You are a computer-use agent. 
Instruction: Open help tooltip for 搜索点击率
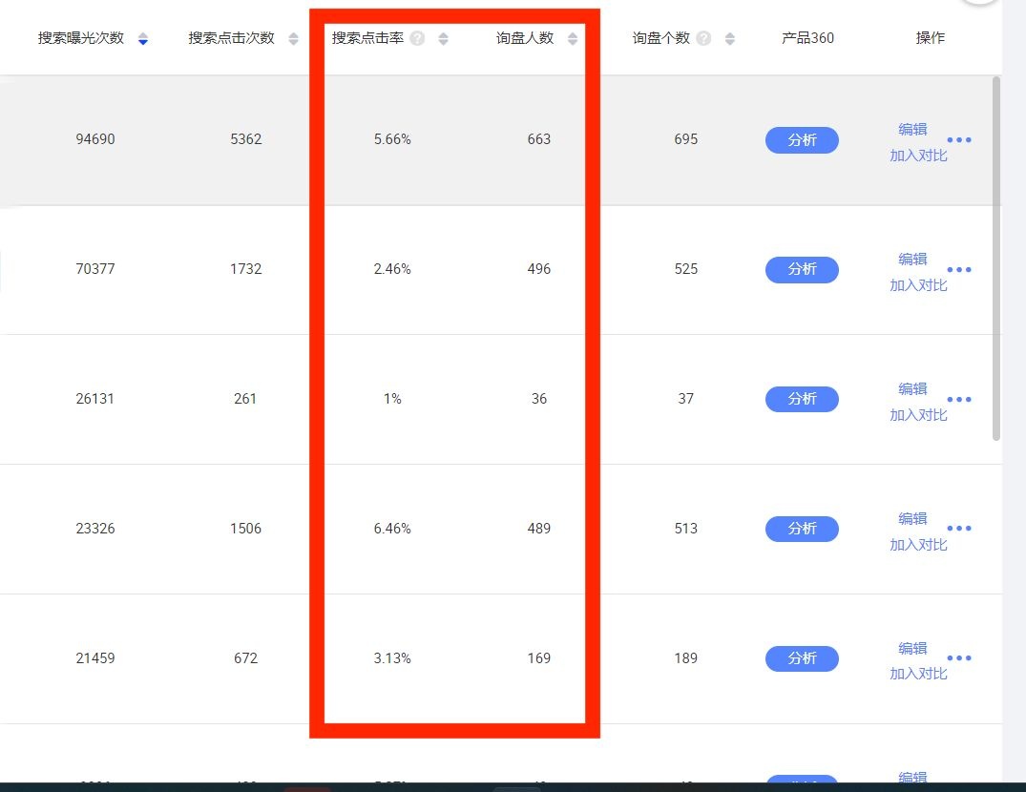(417, 38)
